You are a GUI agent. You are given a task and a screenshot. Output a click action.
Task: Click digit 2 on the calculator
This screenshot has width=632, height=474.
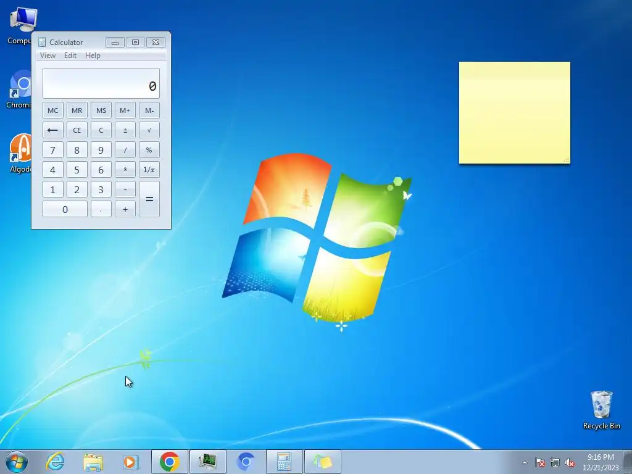pyautogui.click(x=77, y=189)
